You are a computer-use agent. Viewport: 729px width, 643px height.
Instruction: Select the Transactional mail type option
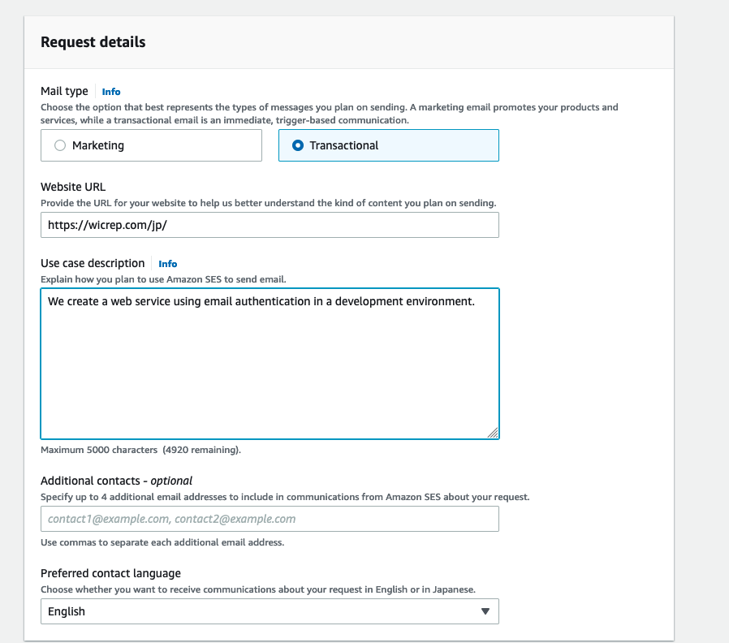pyautogui.click(x=388, y=145)
